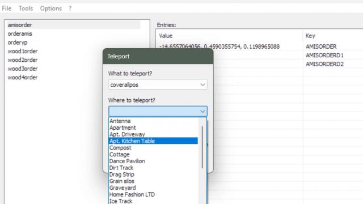Select wood1order in the left list
This screenshot has height=204, width=363.
pyautogui.click(x=23, y=51)
